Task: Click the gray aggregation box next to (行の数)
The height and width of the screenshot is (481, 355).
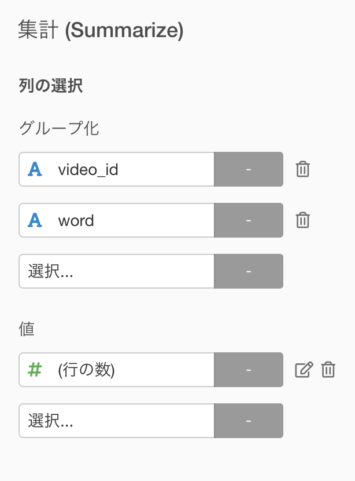Action: 249,370
